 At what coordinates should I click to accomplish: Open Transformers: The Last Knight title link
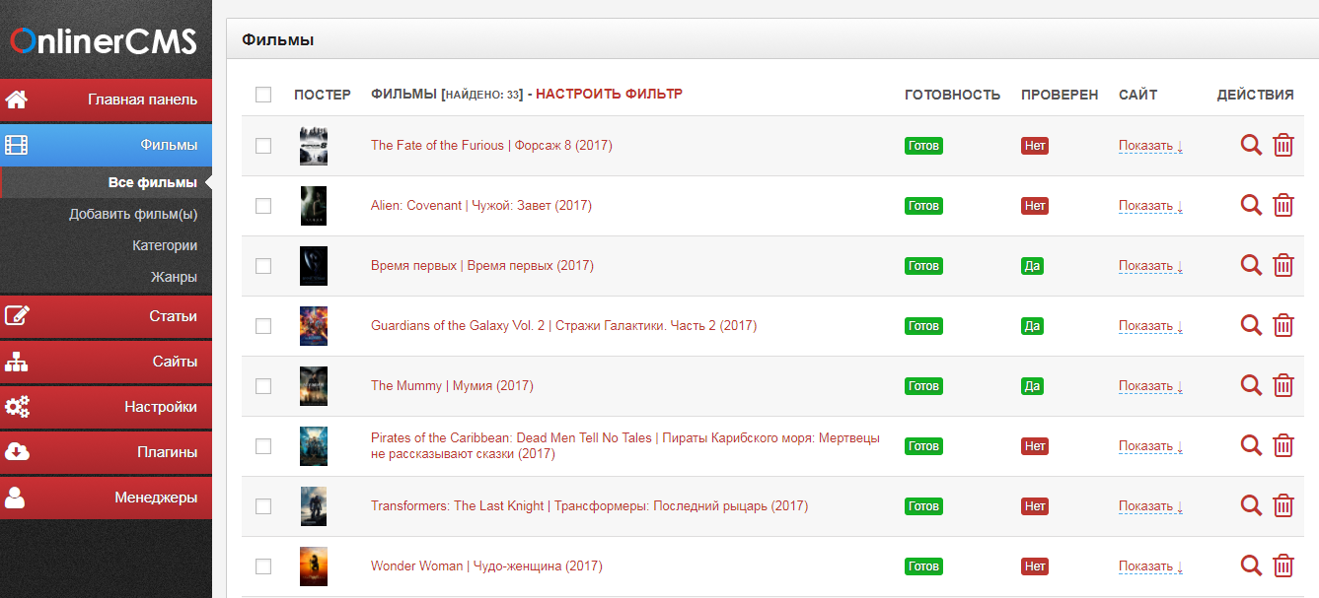click(589, 506)
